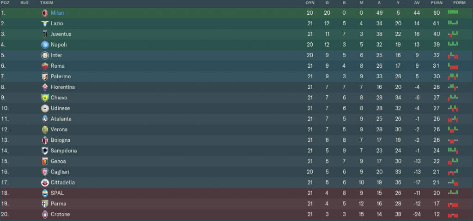Image resolution: width=473 pixels, height=221 pixels.
Task: Open the Palermo team page link
Action: [61, 76]
